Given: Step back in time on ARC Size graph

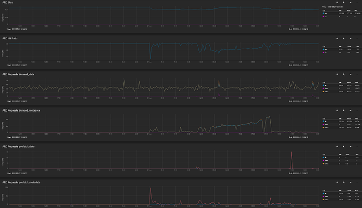Looking at the screenshot, I should tap(350, 2).
